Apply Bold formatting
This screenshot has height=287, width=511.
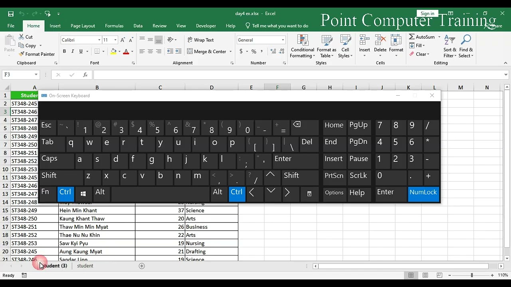click(64, 51)
